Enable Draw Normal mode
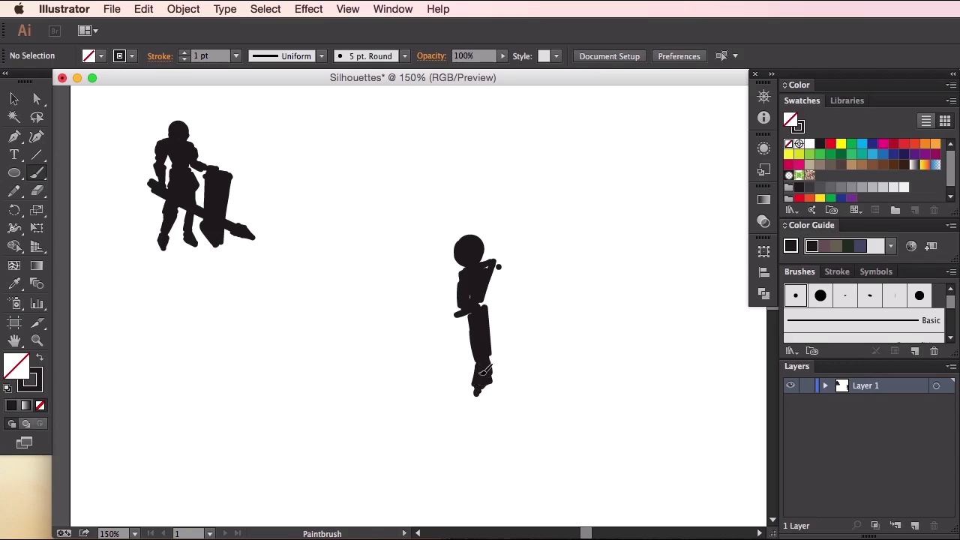Image resolution: width=960 pixels, height=540 pixels. pos(11,424)
